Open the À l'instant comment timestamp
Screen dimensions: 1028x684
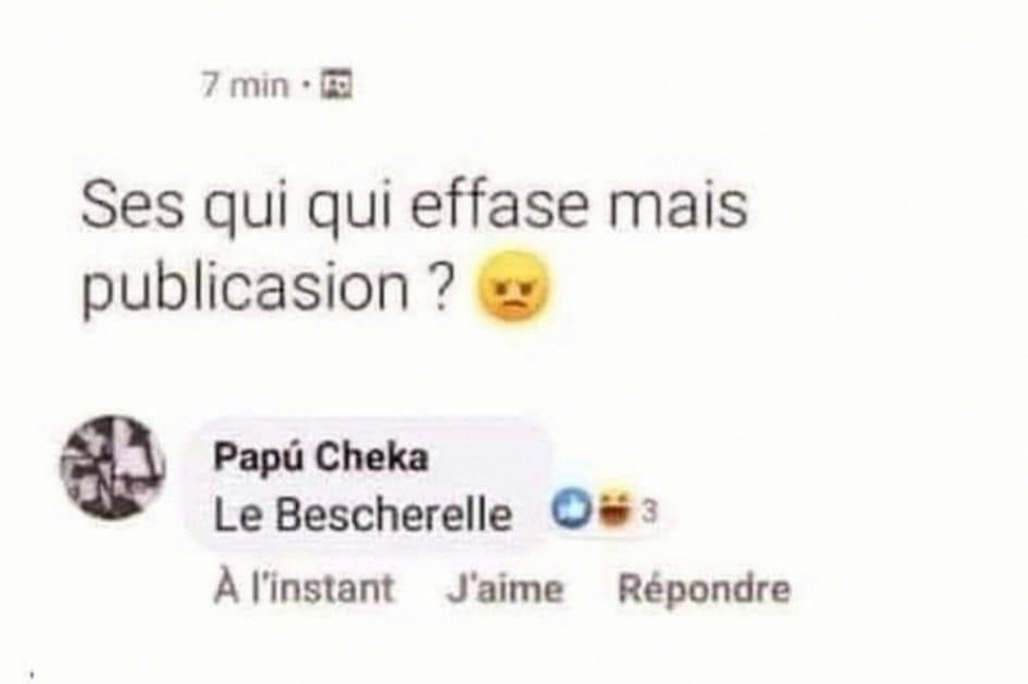(305, 587)
